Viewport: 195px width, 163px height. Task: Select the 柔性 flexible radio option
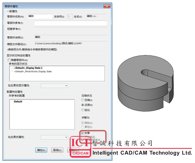pyautogui.click(x=82, y=127)
